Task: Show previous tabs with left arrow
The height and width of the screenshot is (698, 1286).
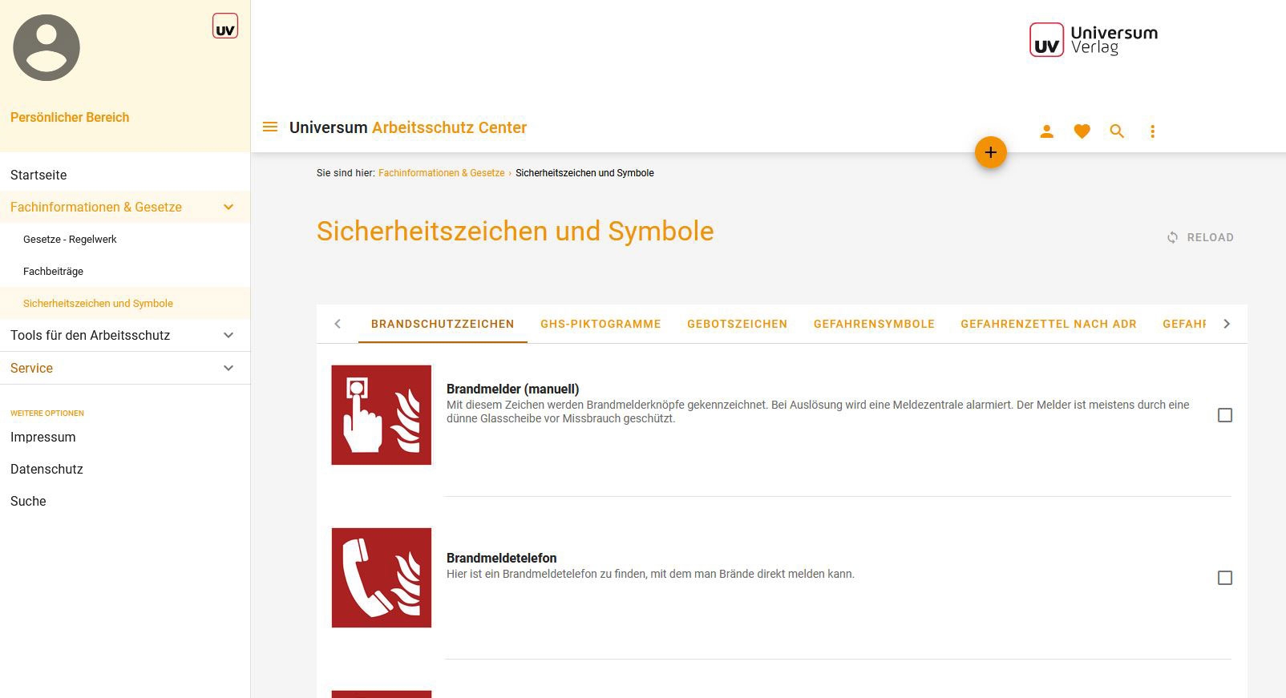Action: coord(338,324)
